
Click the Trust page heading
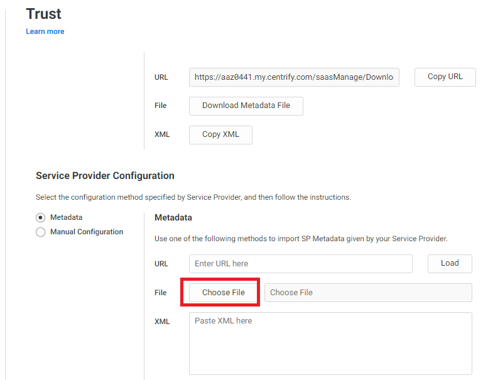click(x=43, y=14)
